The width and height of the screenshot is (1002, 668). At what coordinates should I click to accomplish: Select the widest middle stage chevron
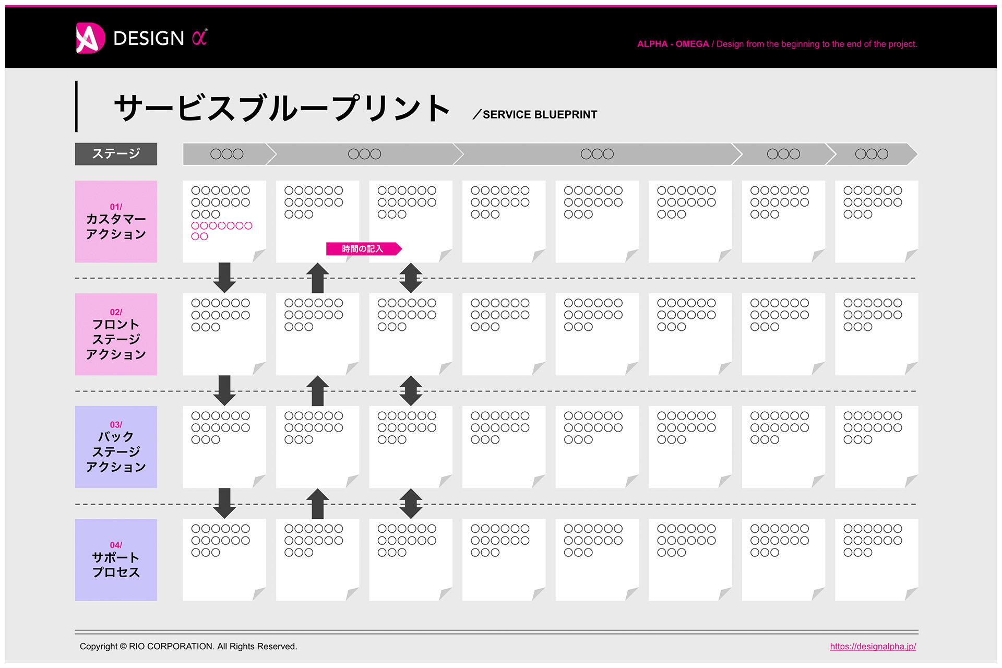point(598,154)
